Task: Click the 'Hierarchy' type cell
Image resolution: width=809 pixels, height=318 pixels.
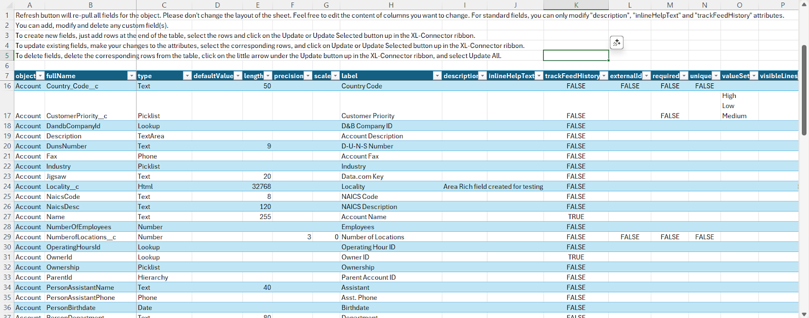Action: (164, 277)
